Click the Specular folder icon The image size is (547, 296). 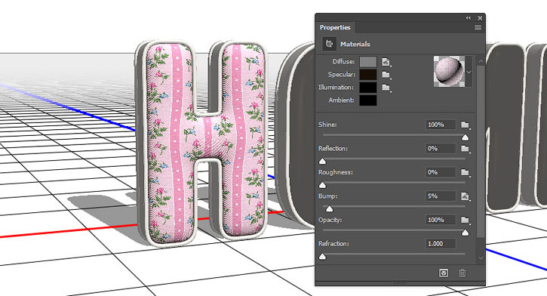point(386,75)
